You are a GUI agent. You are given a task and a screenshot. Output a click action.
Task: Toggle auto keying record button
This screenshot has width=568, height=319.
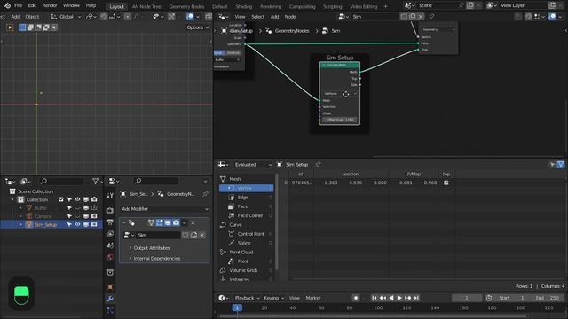(356, 298)
